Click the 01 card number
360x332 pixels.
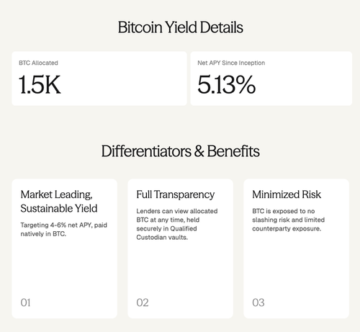25,302
